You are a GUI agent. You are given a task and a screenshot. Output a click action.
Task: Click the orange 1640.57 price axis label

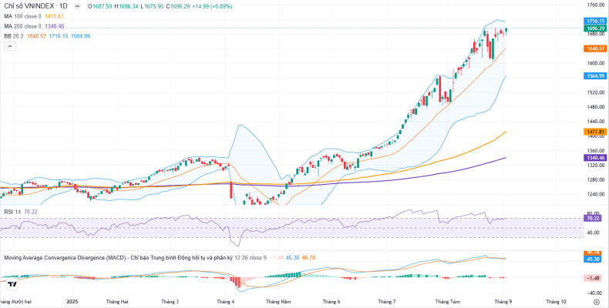(x=596, y=49)
